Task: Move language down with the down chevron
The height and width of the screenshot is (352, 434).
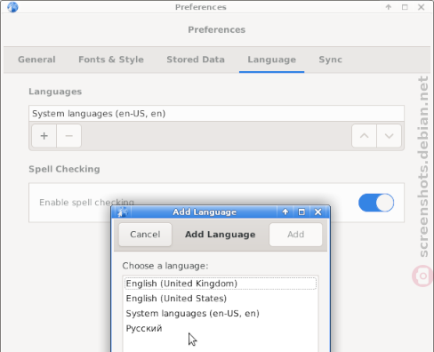Action: [389, 136]
